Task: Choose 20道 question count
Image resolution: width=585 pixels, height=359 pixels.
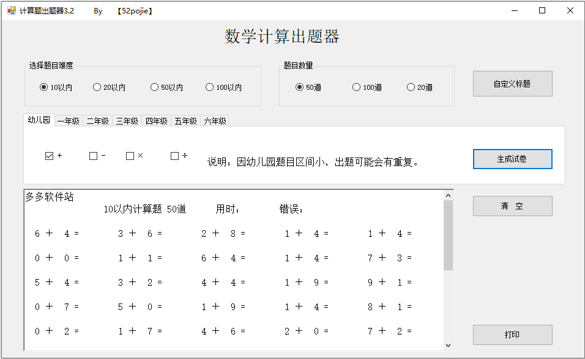Action: [420, 87]
